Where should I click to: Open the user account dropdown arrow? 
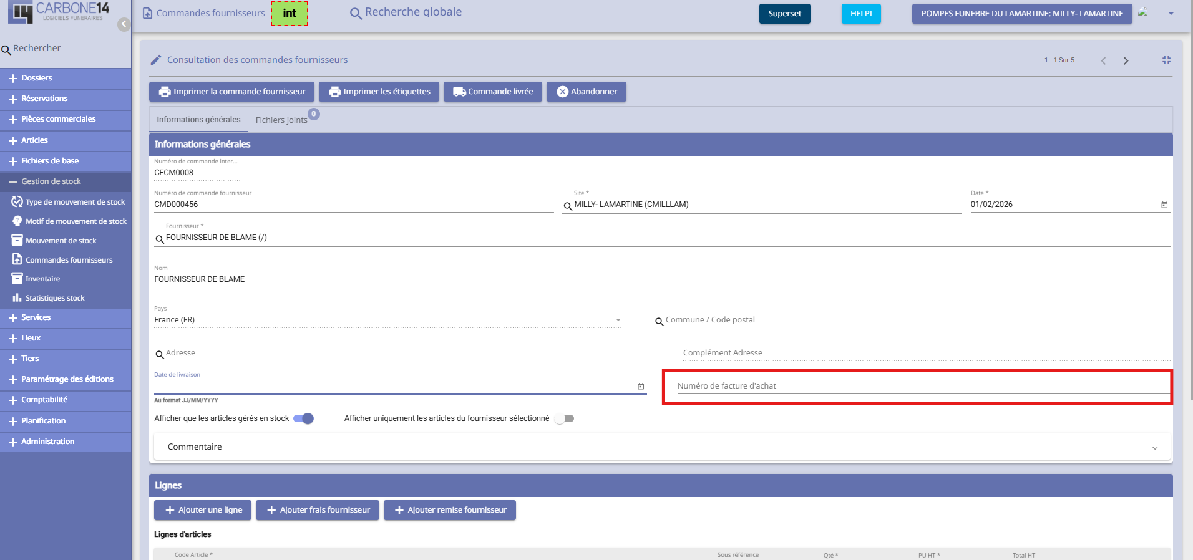click(x=1171, y=14)
